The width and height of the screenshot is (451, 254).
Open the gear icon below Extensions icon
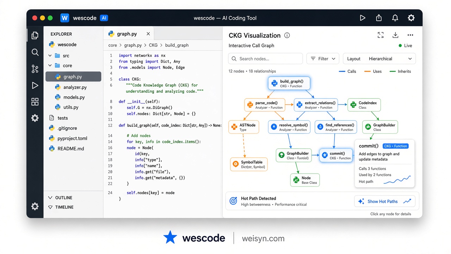[x=35, y=118]
